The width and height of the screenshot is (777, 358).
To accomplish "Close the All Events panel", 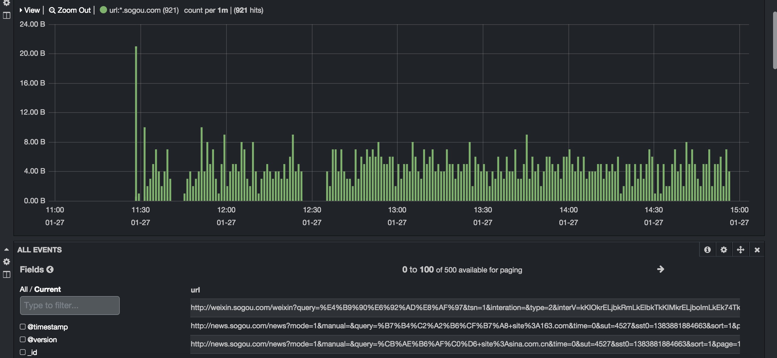I will click(x=757, y=250).
